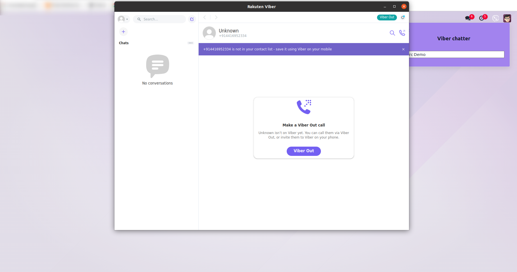Image resolution: width=517 pixels, height=272 pixels.
Task: Click the 'Viber chatter' heading in background panel
Action: 454,39
